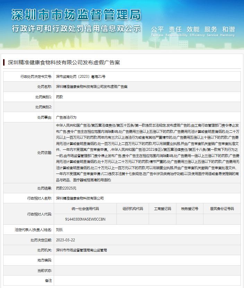The height and width of the screenshot is (288, 244).
Task: Select document number 深市监南处罚〔2023〕粤海21号
Action: click(x=81, y=77)
